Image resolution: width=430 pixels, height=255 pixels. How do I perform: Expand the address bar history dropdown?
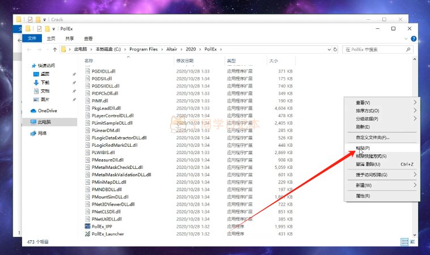[329, 49]
